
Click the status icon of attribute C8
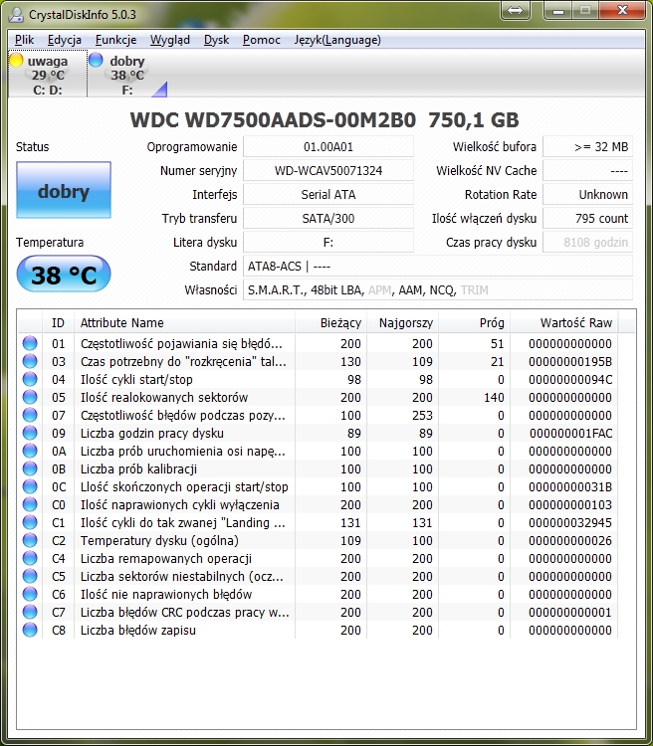pos(30,630)
